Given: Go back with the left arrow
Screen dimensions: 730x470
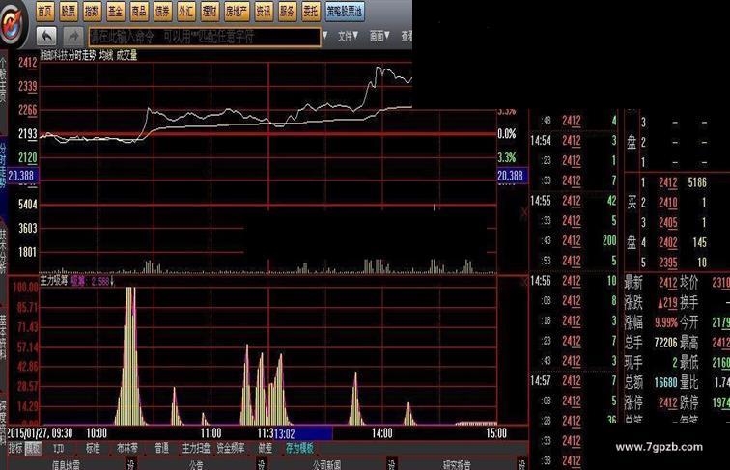Looking at the screenshot, I should [x=46, y=37].
